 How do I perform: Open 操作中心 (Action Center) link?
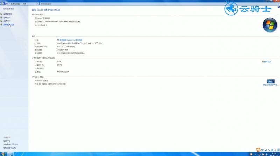(x=7, y=141)
